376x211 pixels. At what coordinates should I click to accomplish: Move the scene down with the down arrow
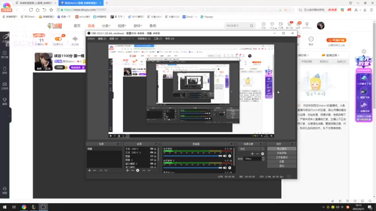pos(106,170)
